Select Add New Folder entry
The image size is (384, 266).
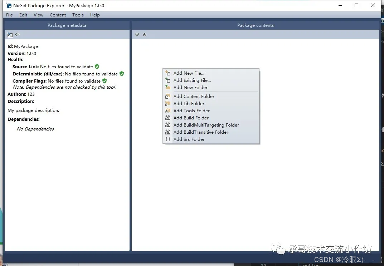(211, 87)
